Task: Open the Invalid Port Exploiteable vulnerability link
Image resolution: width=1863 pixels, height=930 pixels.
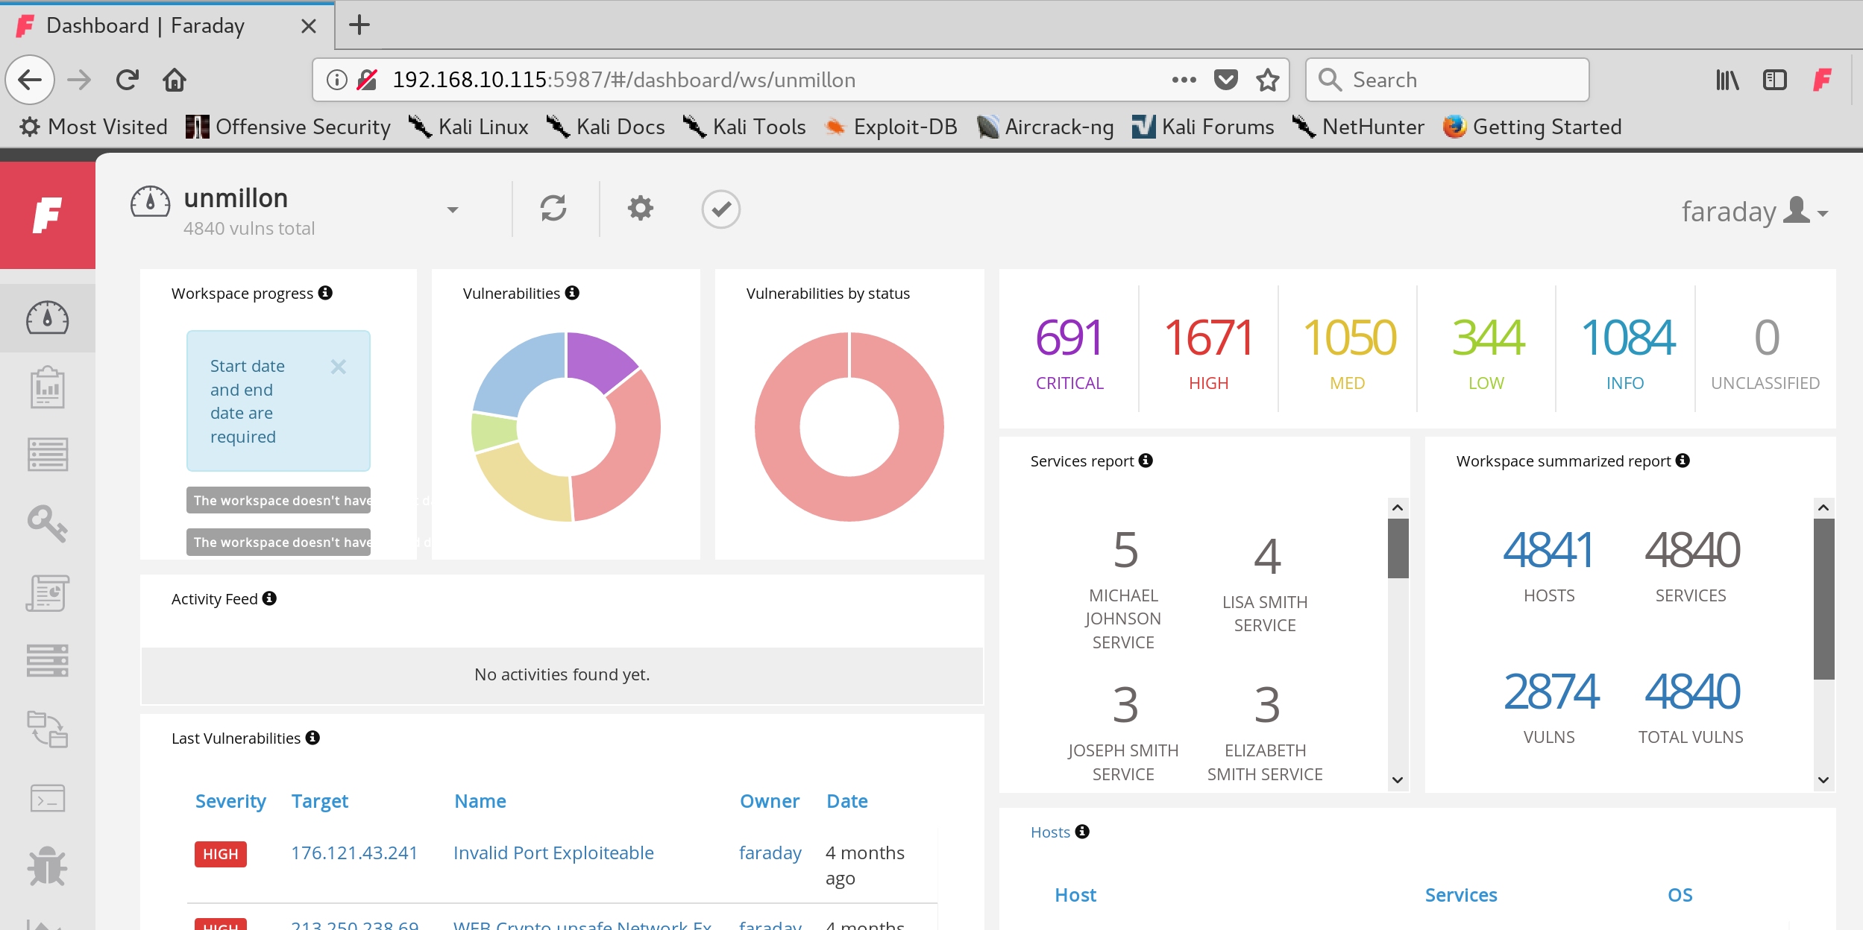Action: [x=553, y=852]
